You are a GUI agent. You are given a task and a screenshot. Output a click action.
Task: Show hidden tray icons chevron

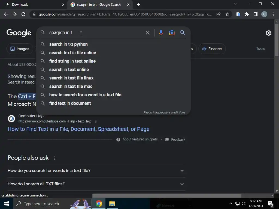coord(231,204)
